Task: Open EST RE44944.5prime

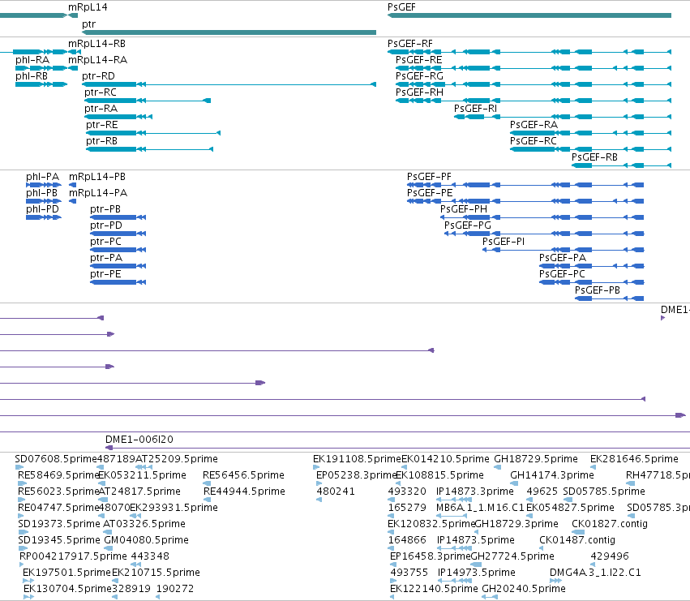Action: 244,492
